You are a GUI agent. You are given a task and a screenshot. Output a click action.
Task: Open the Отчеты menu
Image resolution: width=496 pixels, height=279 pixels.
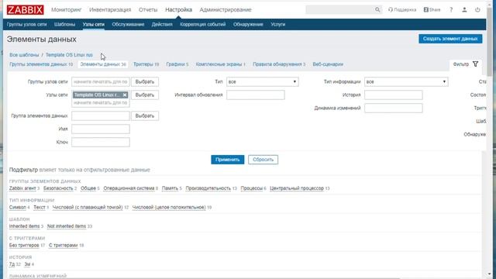click(x=148, y=10)
